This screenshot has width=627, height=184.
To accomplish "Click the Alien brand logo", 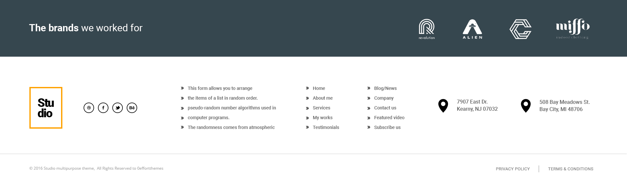I will tap(472, 29).
